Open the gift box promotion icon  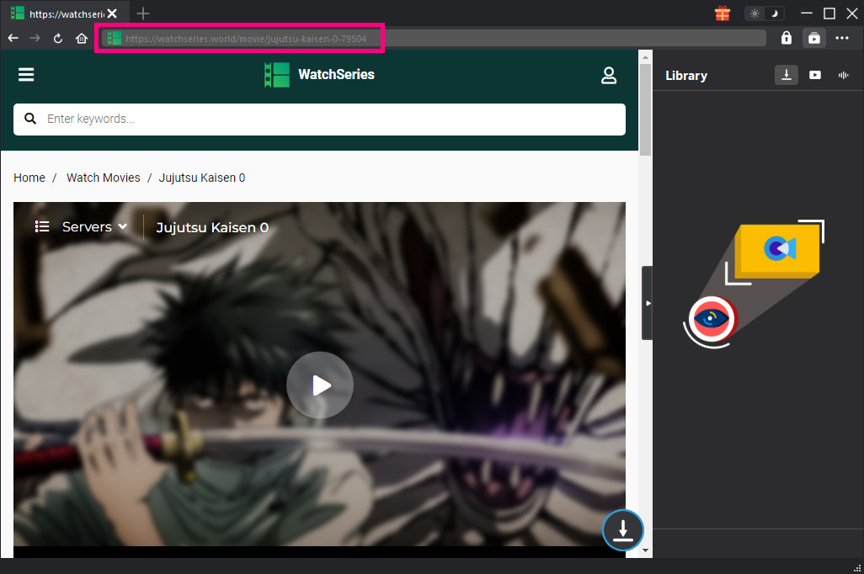(x=723, y=13)
